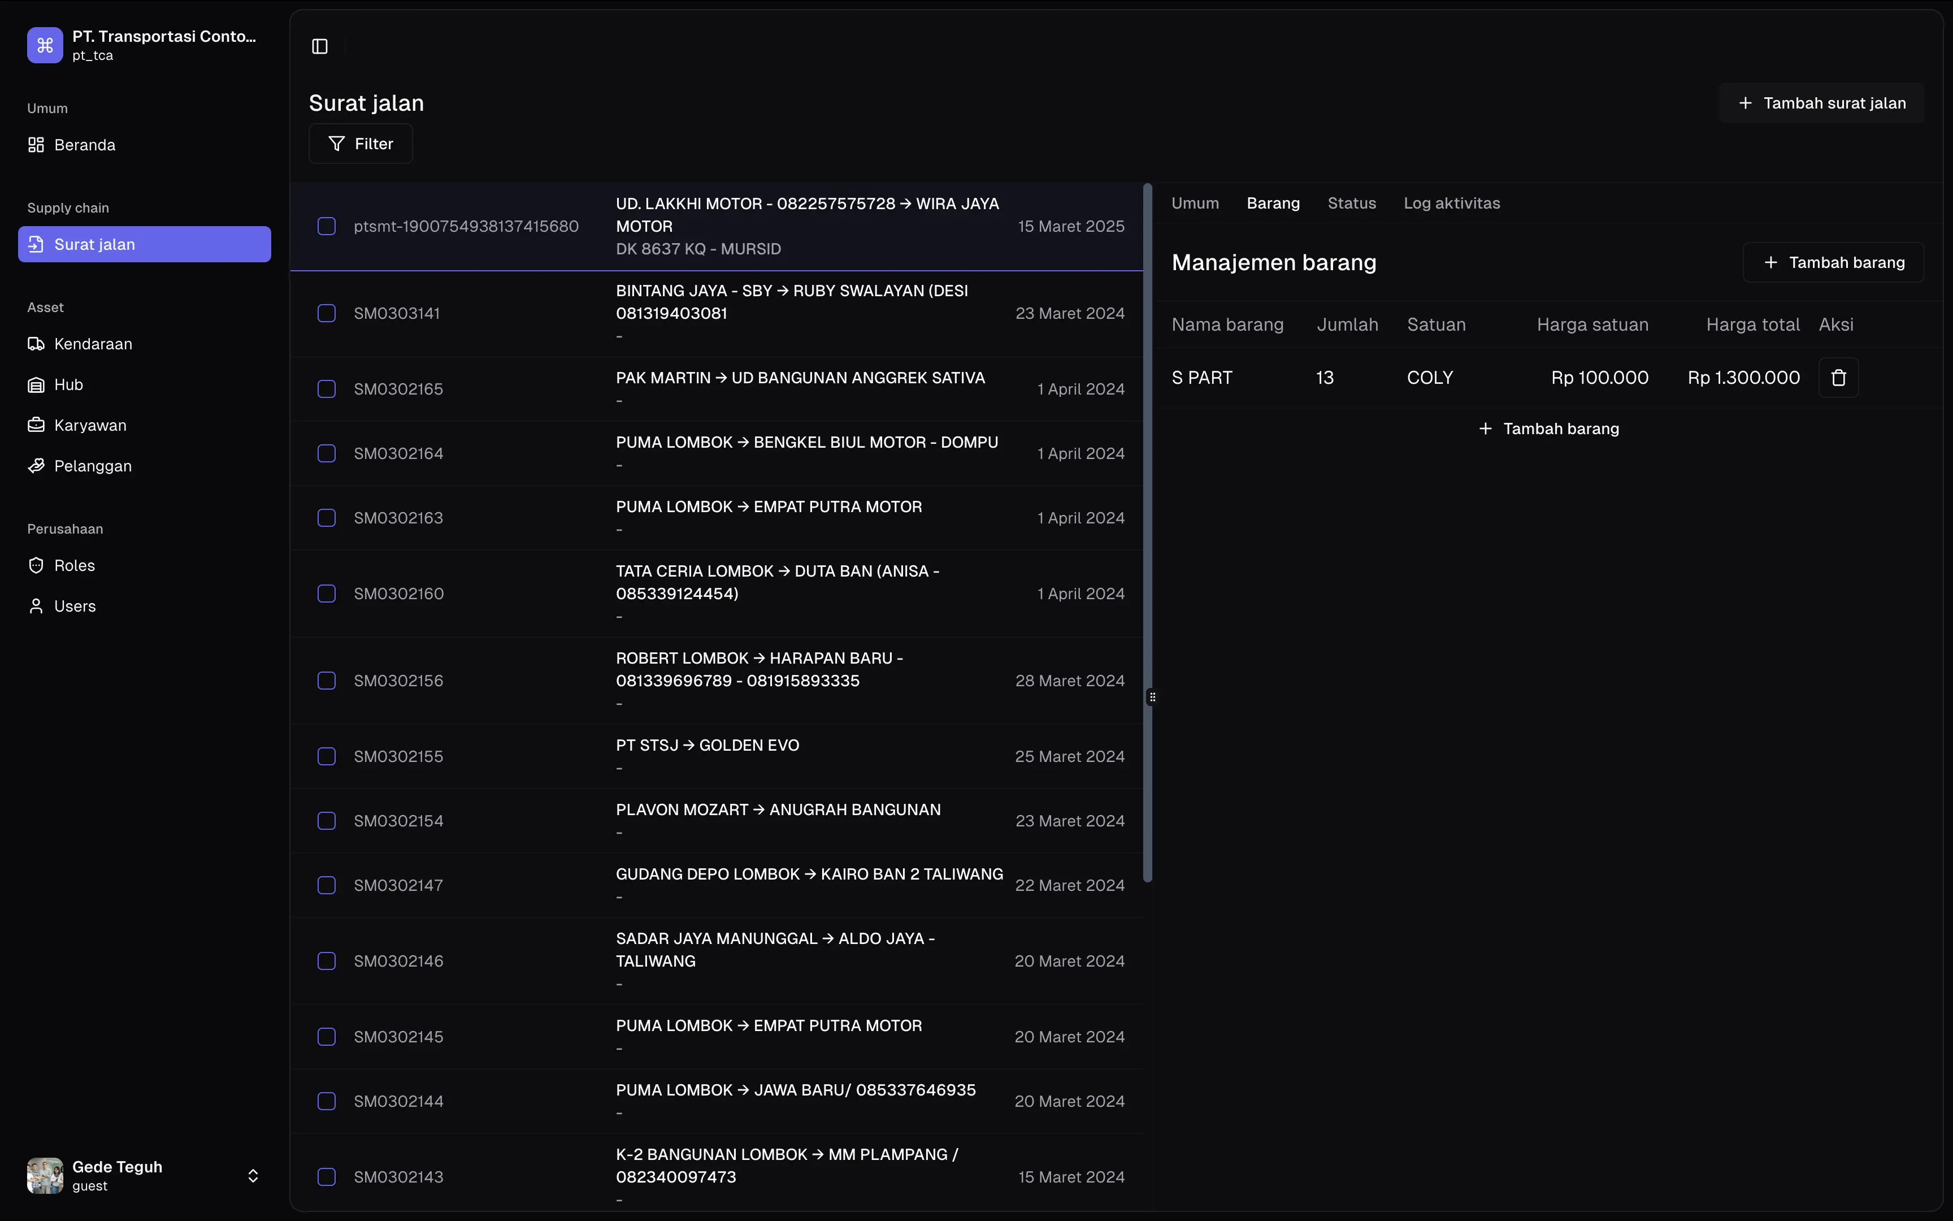Click the trash icon for S PART
Screen dimensions: 1953x1221
(1838, 378)
